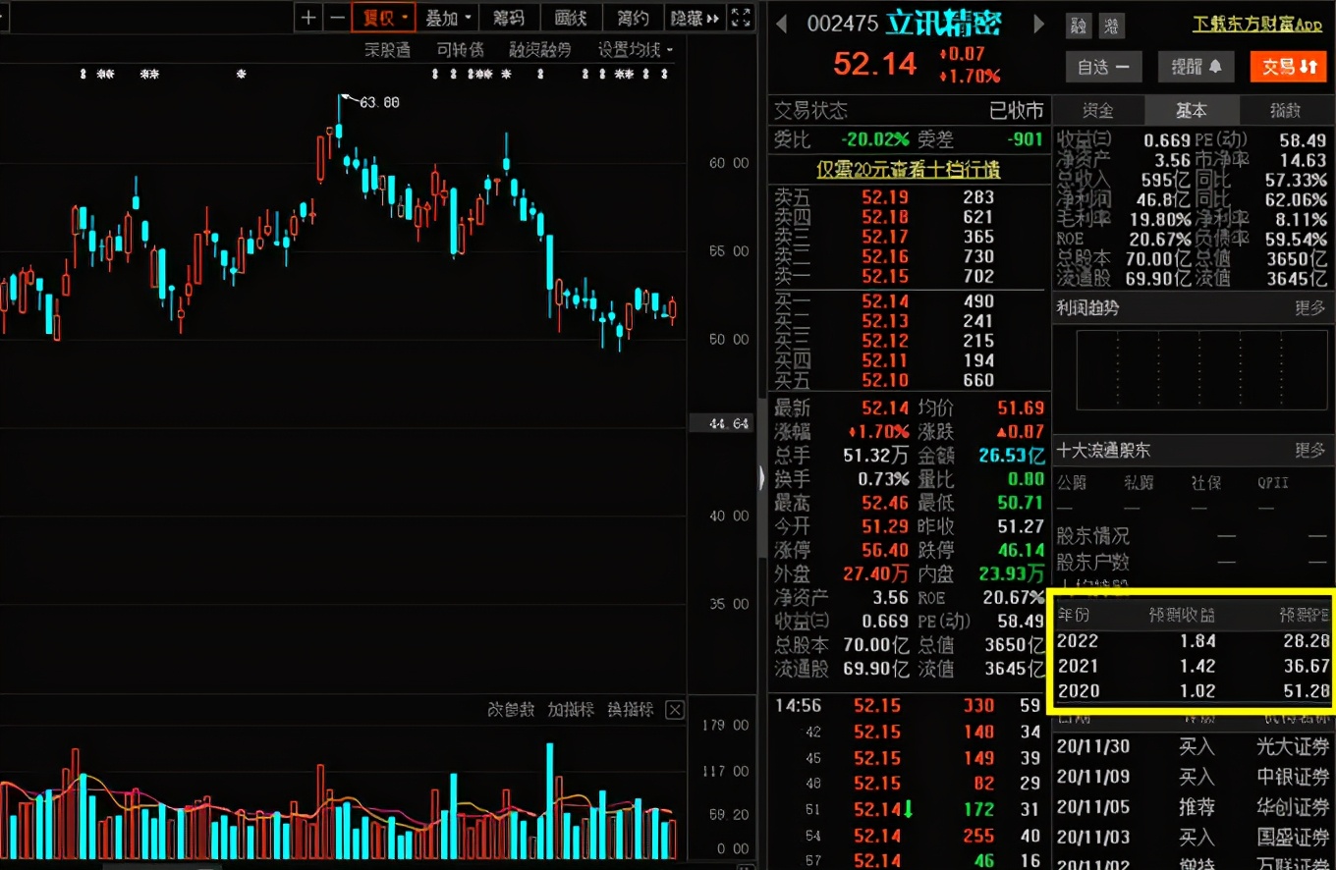Go to previous stock with left arrow
The width and height of the screenshot is (1336, 870).
(x=782, y=24)
